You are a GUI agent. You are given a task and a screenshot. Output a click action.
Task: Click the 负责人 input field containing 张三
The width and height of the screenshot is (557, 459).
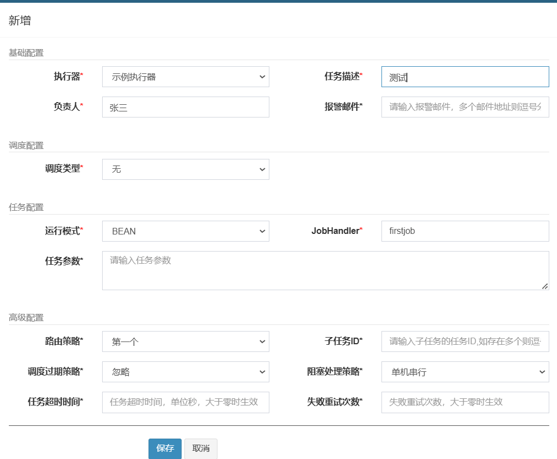(185, 107)
